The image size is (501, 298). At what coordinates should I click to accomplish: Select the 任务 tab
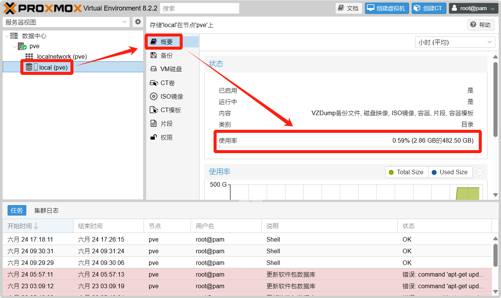point(17,210)
